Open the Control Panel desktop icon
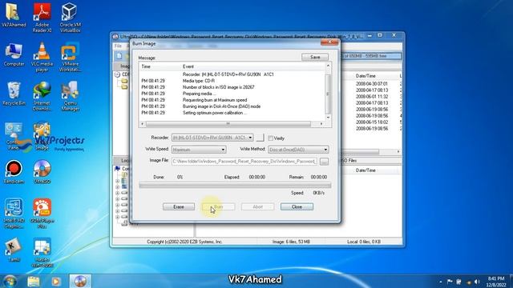 click(x=14, y=137)
